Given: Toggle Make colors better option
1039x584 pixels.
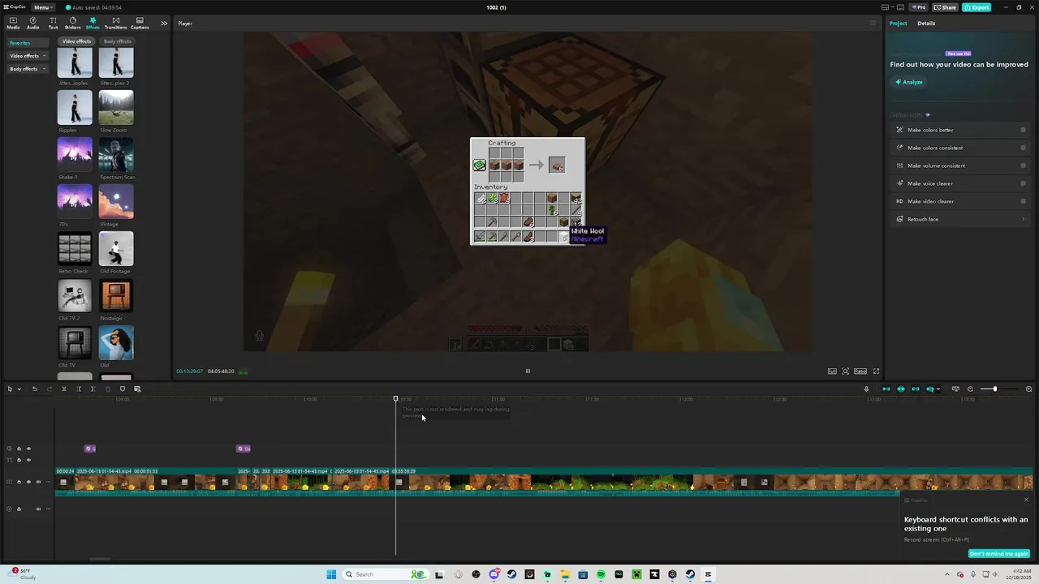Looking at the screenshot, I should 1023,130.
